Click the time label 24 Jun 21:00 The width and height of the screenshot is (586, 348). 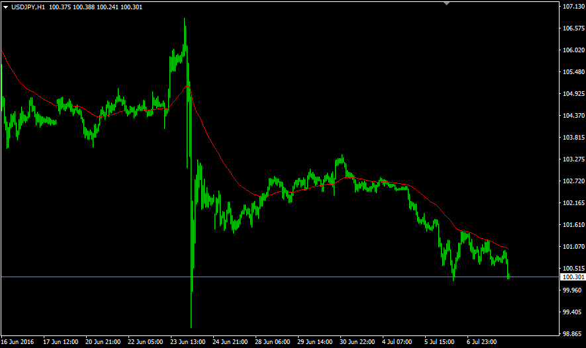230,342
